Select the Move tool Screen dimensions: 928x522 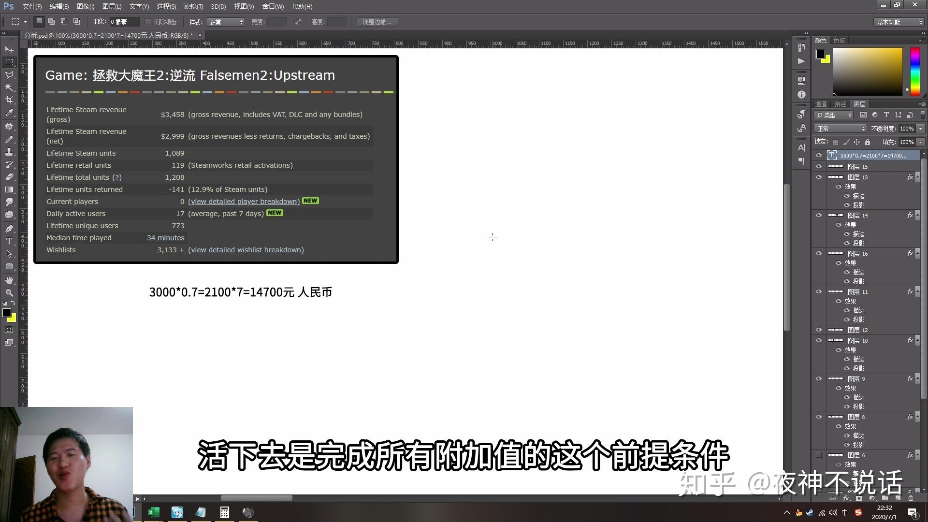9,50
